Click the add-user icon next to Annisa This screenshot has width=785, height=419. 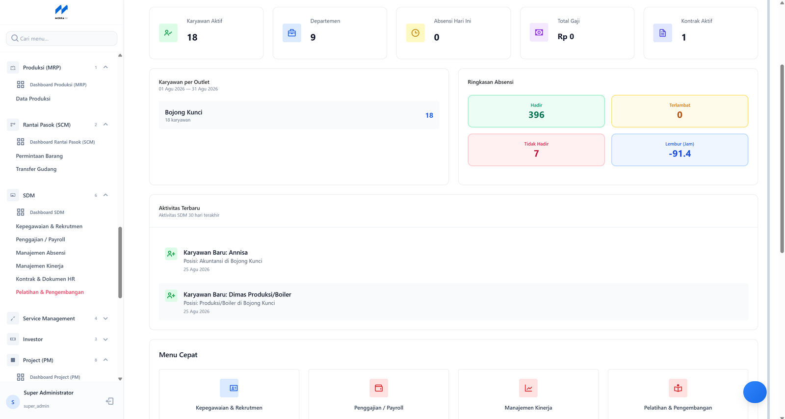(171, 254)
